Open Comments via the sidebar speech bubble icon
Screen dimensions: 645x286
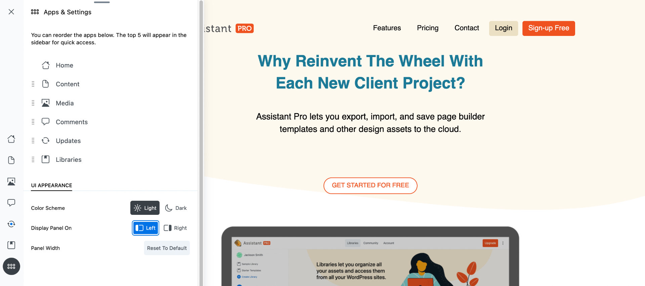(11, 203)
